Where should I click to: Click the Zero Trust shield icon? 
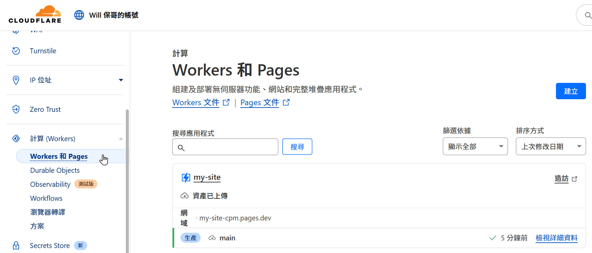[16, 110]
